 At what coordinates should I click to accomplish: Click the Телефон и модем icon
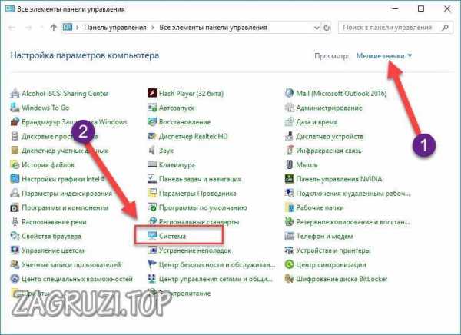(x=290, y=236)
